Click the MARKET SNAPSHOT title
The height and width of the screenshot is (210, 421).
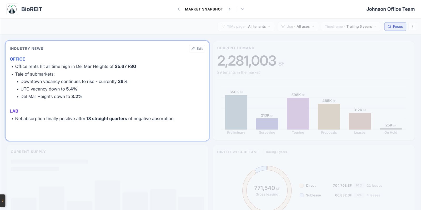click(x=204, y=9)
